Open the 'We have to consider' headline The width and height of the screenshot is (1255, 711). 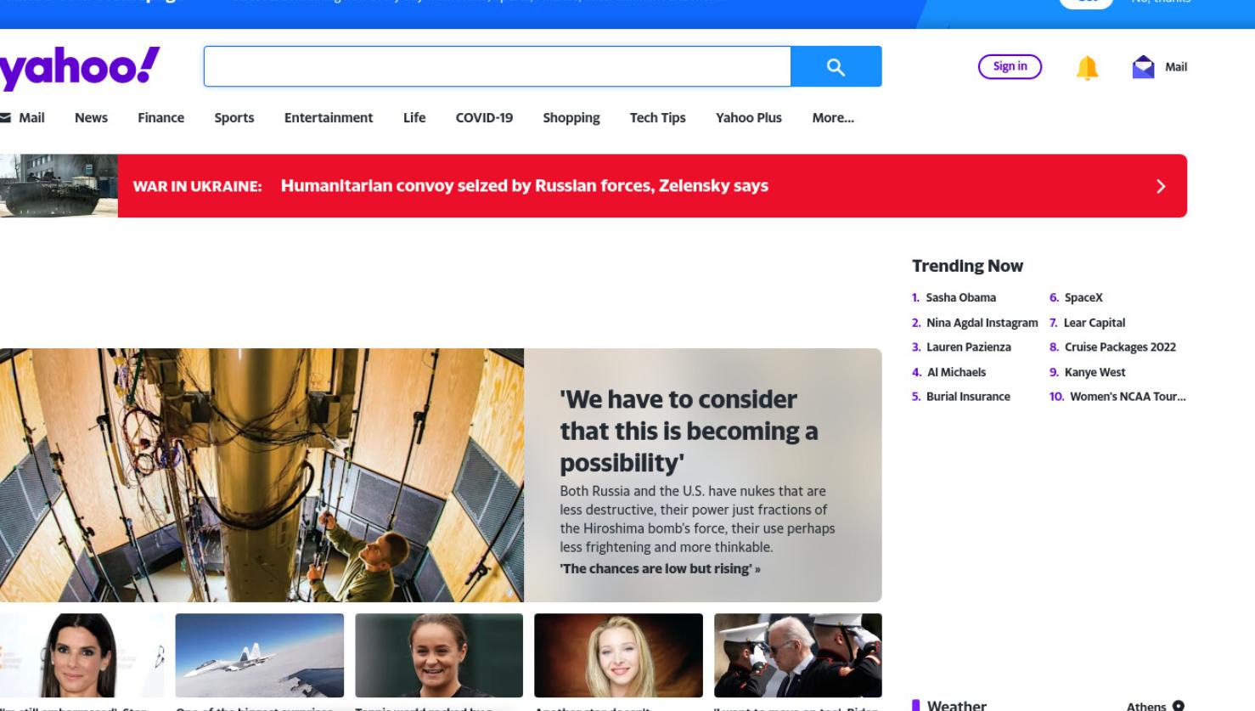(689, 431)
